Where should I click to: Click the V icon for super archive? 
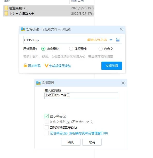pyautogui.click(x=46, y=65)
